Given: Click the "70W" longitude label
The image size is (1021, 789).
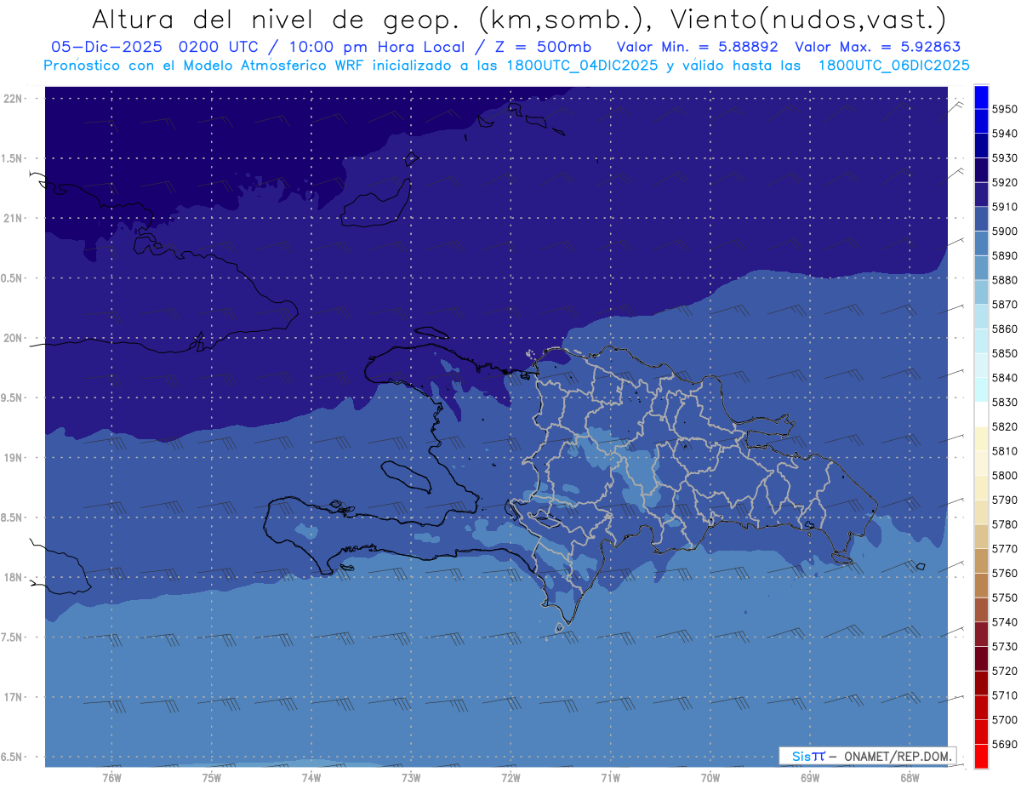Looking at the screenshot, I should point(710,777).
